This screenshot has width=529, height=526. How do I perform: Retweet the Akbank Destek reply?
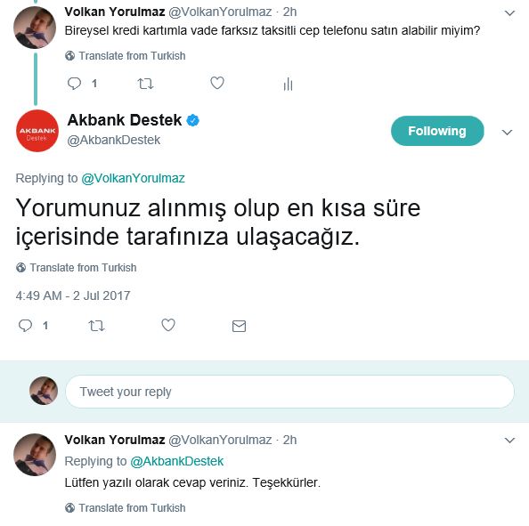[x=96, y=326]
